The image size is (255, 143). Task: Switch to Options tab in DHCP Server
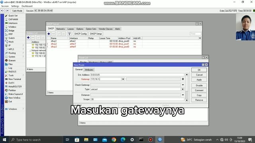click(x=80, y=29)
